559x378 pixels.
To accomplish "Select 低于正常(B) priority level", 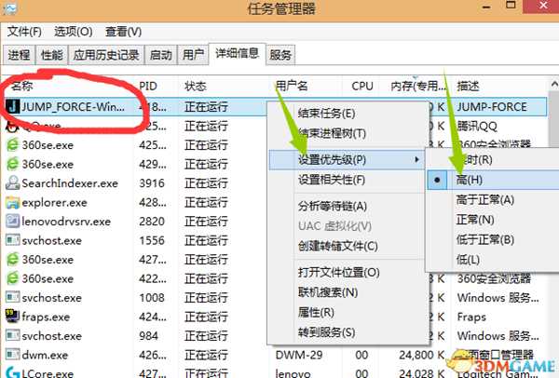I will click(x=484, y=239).
